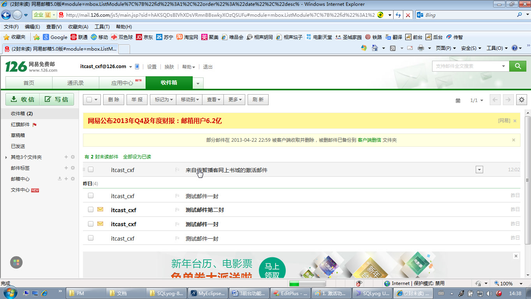Click the calendar date-filter icon above the mail list
Image resolution: width=531 pixels, height=299 pixels.
pyautogui.click(x=458, y=100)
